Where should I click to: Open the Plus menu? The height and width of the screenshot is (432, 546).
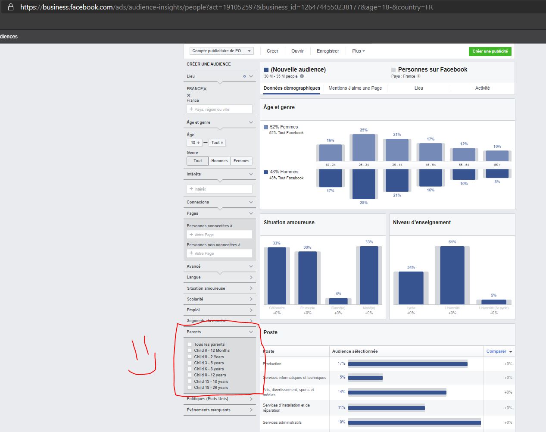358,51
